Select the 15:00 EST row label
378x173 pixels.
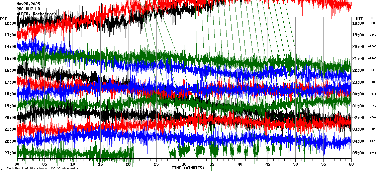click(x=11, y=59)
